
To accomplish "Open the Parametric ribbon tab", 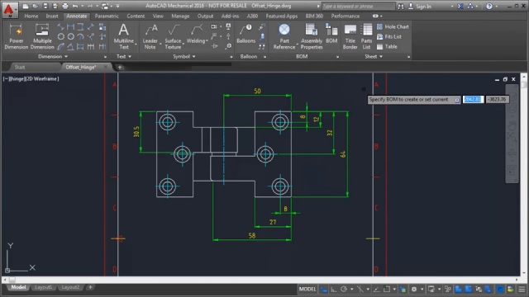I will 107,16.
